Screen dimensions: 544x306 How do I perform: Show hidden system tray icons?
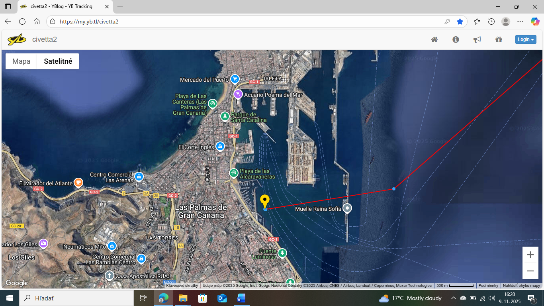(453, 298)
